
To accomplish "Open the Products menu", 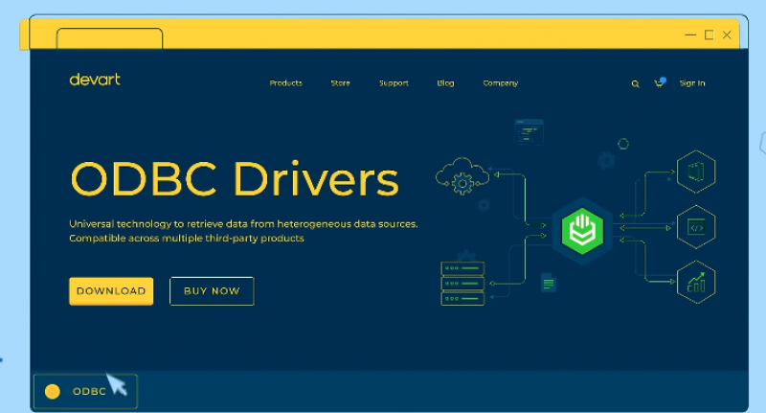I will [285, 83].
